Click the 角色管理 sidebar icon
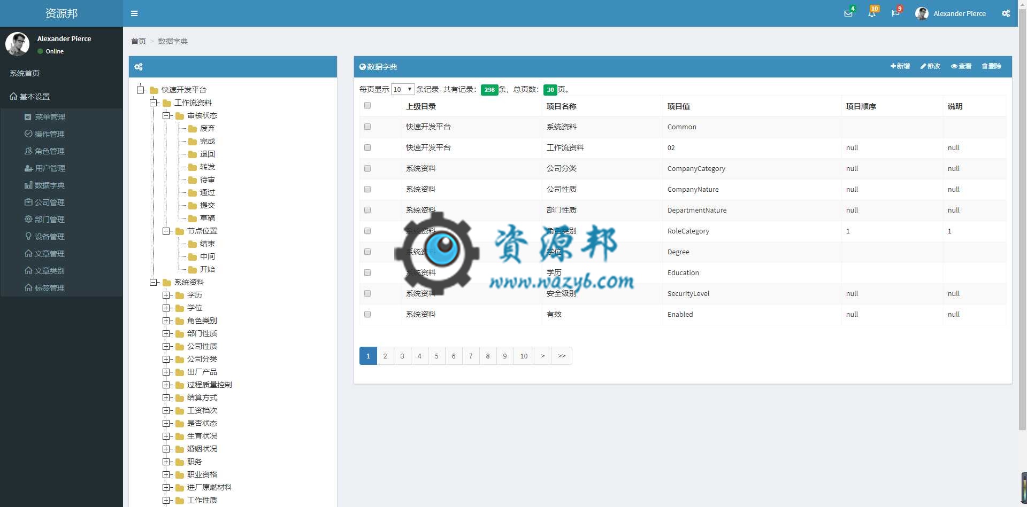The image size is (1027, 507). (x=28, y=151)
